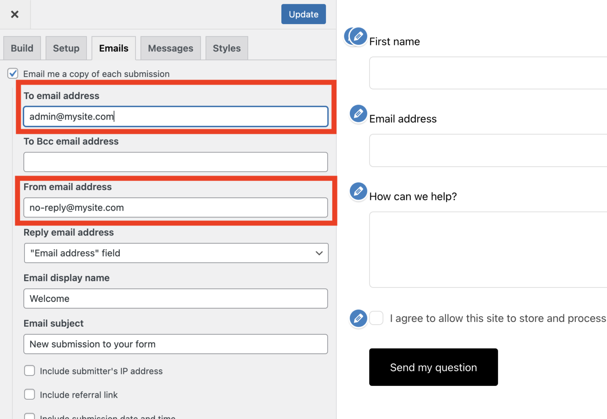Enable "Include submitter's IP address"
The width and height of the screenshot is (607, 419).
click(30, 370)
